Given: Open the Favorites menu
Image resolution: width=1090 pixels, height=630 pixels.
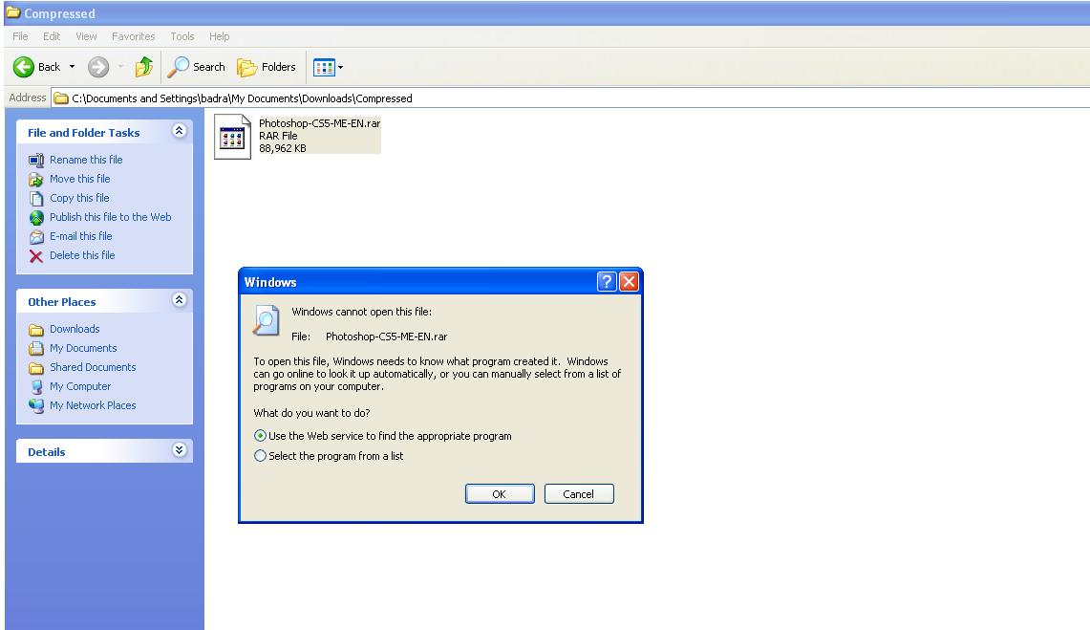Looking at the screenshot, I should click(134, 36).
